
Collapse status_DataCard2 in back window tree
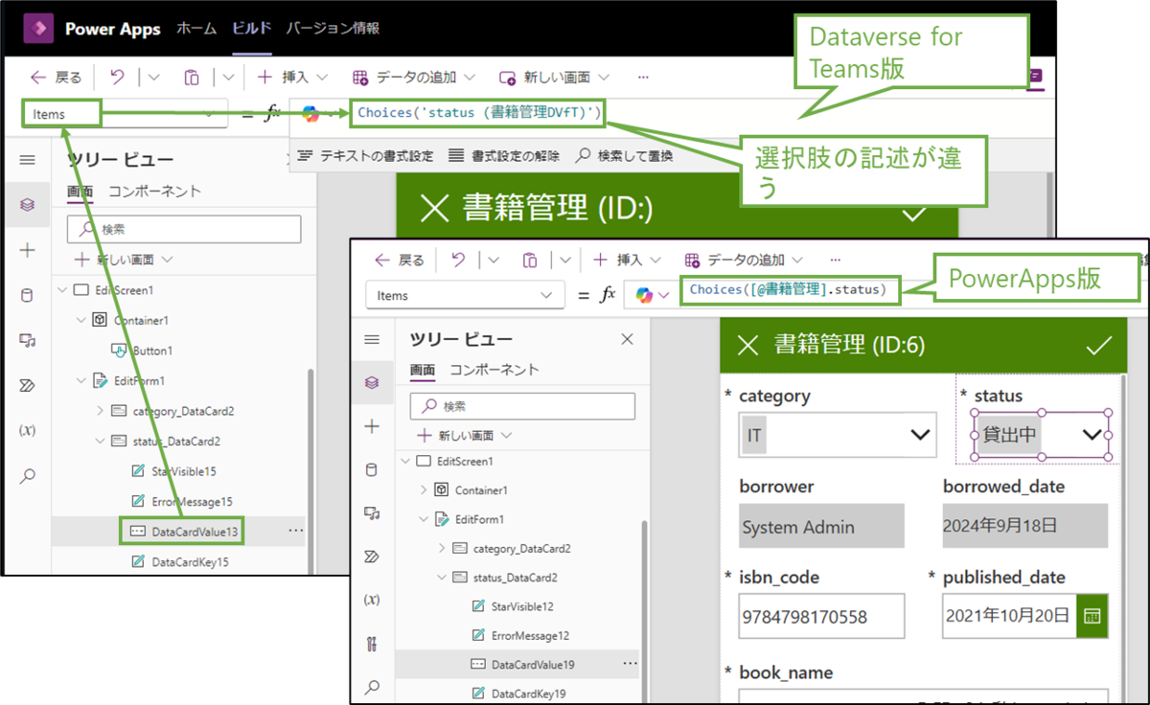[101, 442]
